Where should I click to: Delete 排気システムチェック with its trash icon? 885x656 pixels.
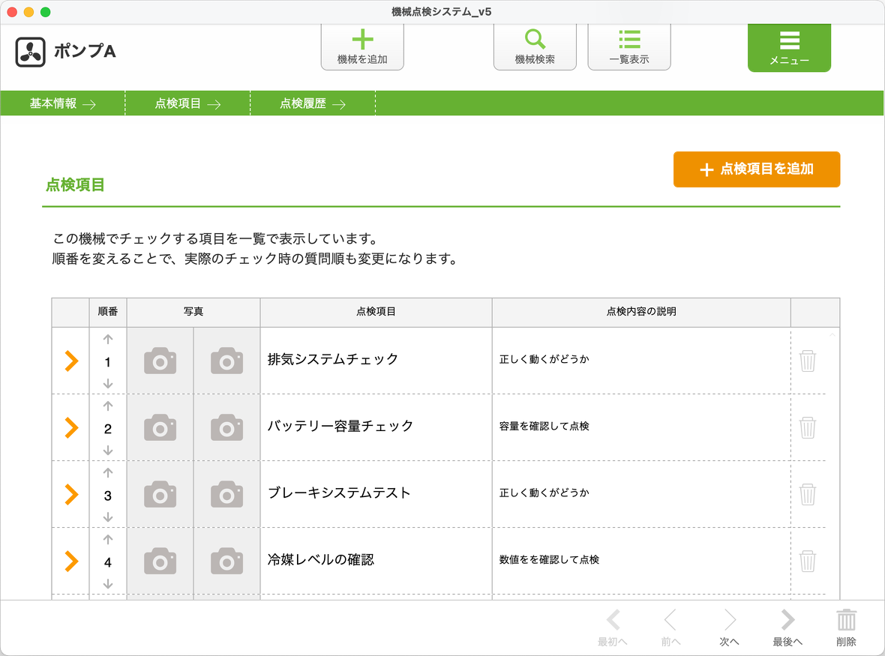pos(808,361)
